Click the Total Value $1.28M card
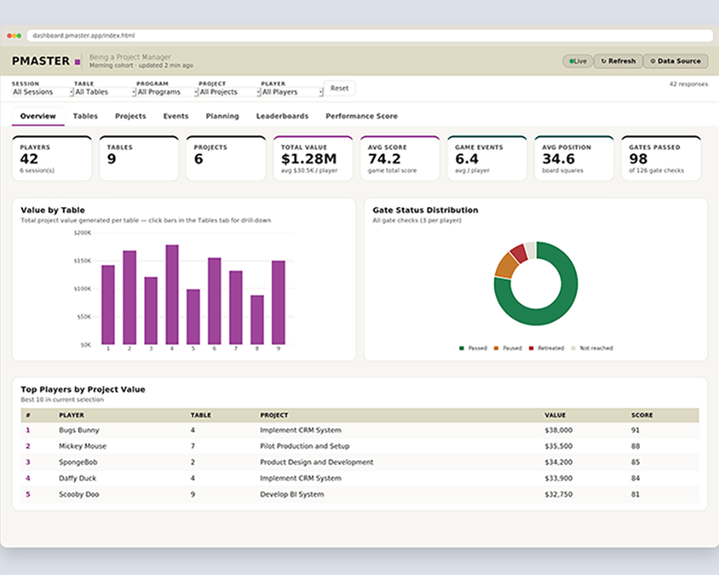 pos(313,158)
